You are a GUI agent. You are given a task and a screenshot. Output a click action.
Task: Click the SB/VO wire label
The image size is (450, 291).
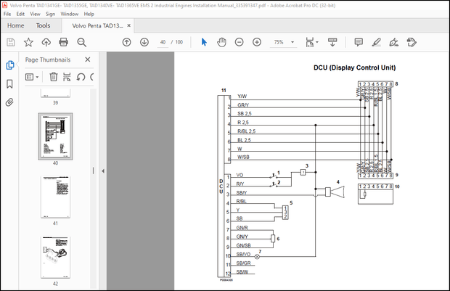tap(243, 254)
